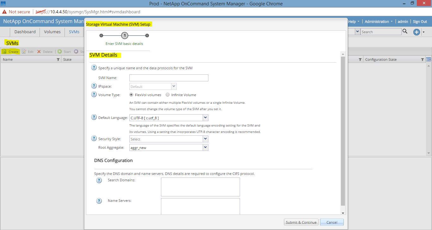Switch to the Volumes tab

pyautogui.click(x=52, y=32)
